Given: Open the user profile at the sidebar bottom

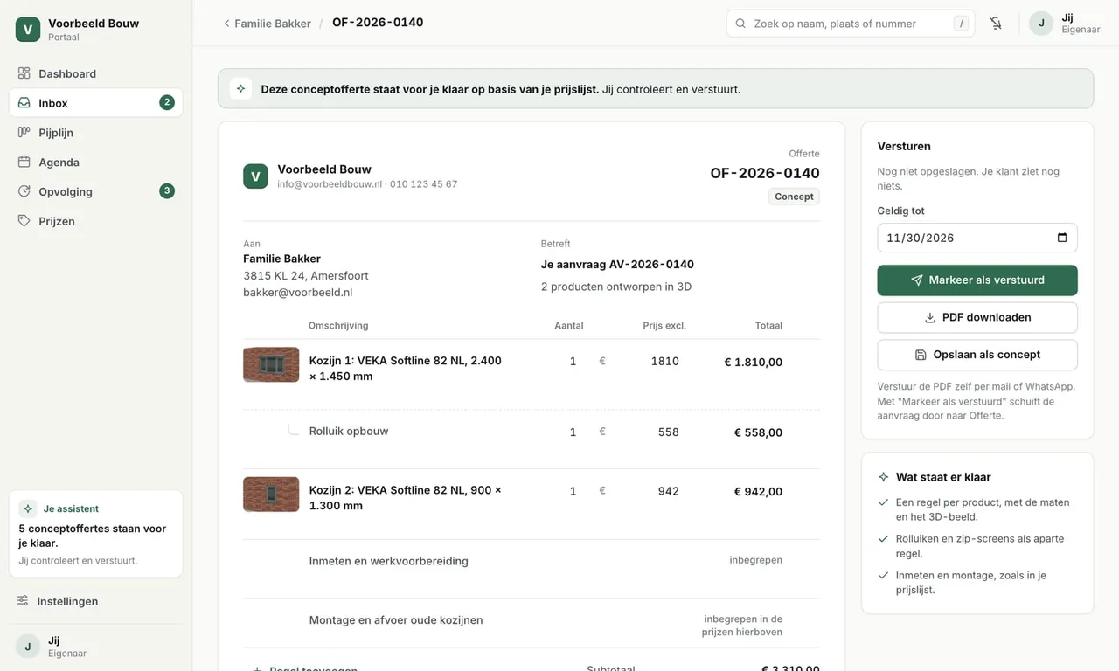Looking at the screenshot, I should pyautogui.click(x=96, y=647).
